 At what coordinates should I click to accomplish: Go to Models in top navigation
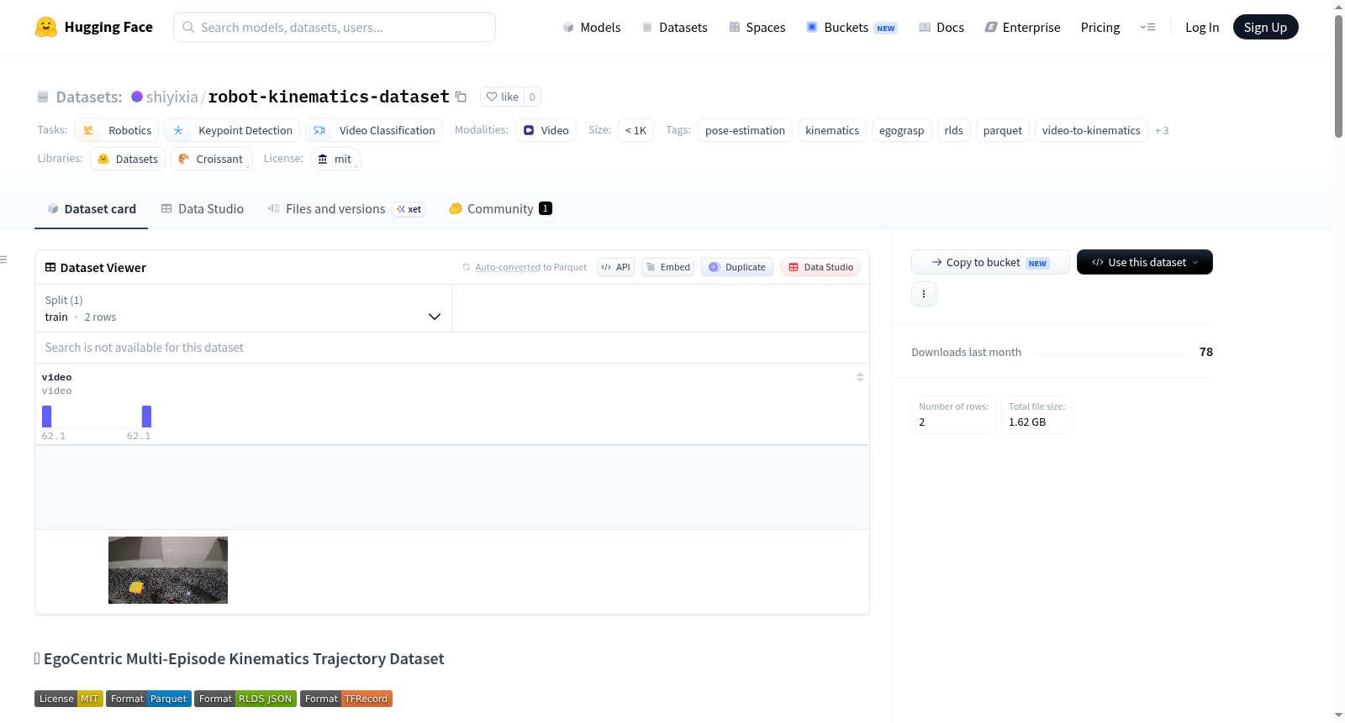point(592,27)
